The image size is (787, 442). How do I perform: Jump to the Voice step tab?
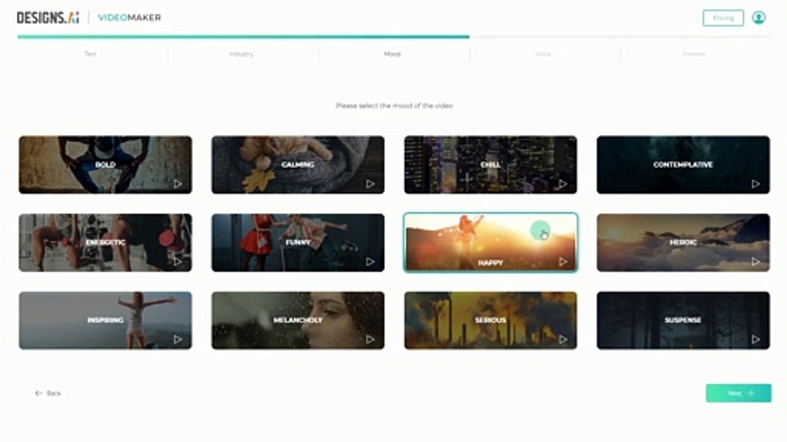coord(543,54)
